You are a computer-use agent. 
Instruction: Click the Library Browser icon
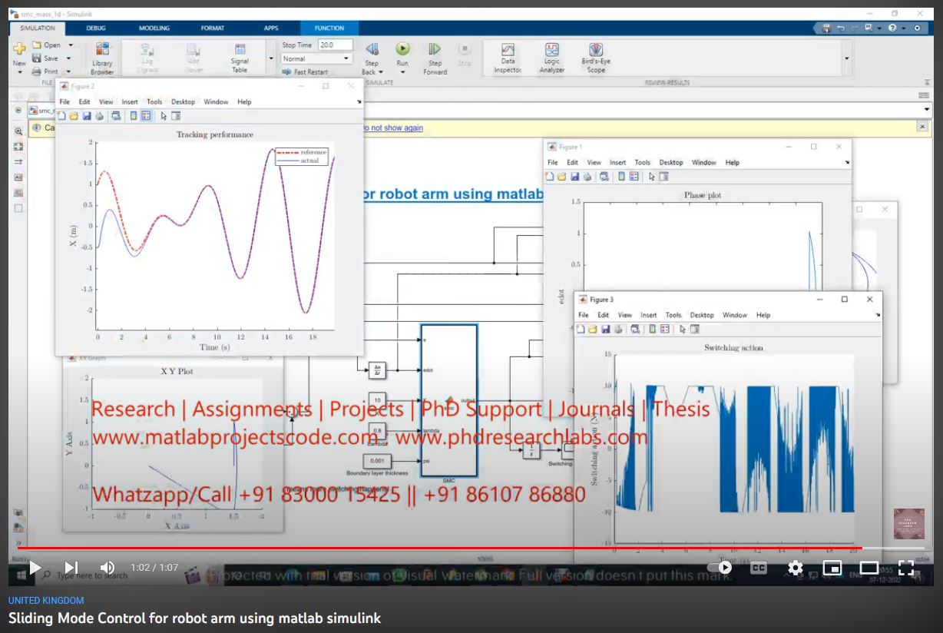click(x=102, y=58)
